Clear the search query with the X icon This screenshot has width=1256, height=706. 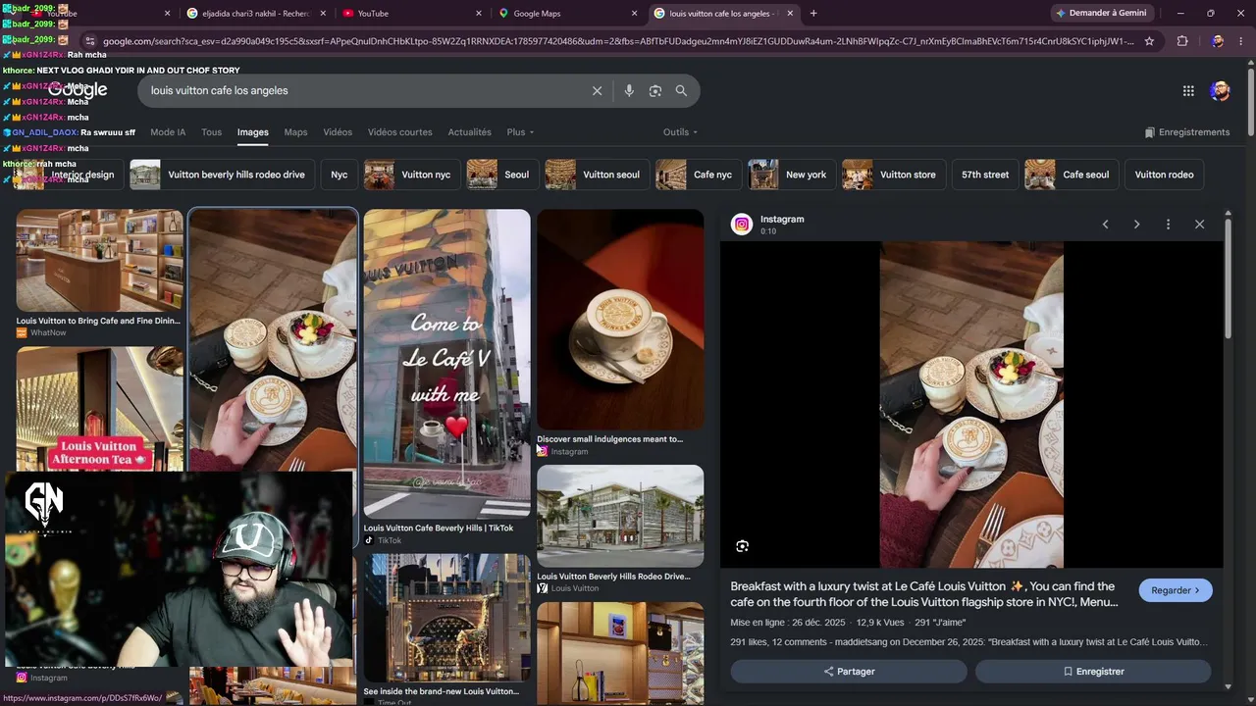tap(597, 90)
